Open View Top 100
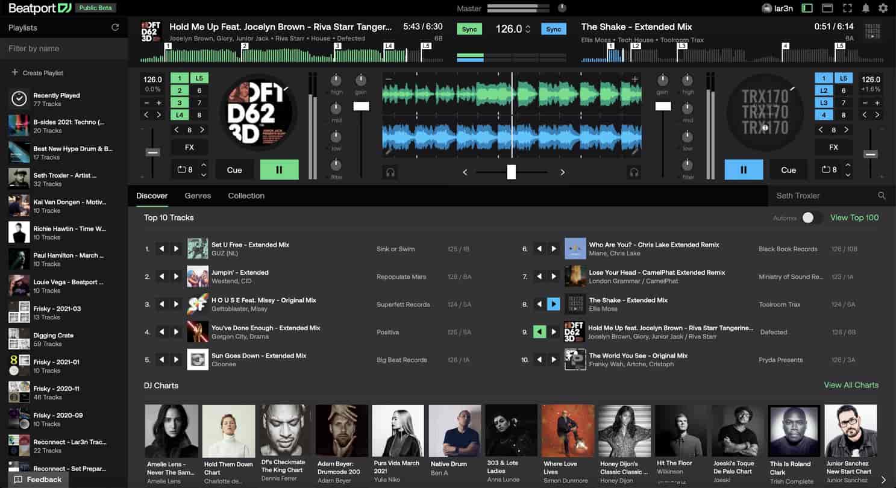Screen dimensions: 896x488 coord(854,217)
